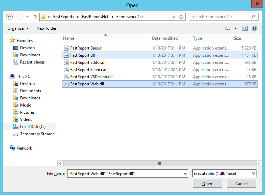The image size is (265, 195).
Task: Open Network in navigation pane
Action: [24, 148]
